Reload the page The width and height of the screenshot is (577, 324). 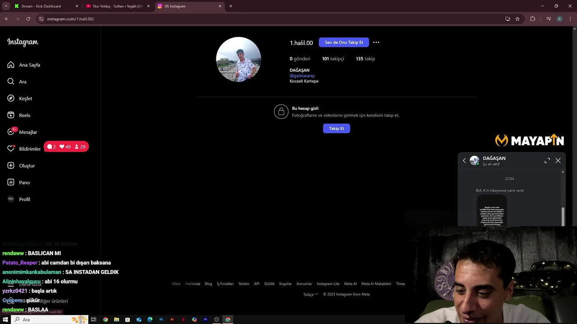(28, 19)
